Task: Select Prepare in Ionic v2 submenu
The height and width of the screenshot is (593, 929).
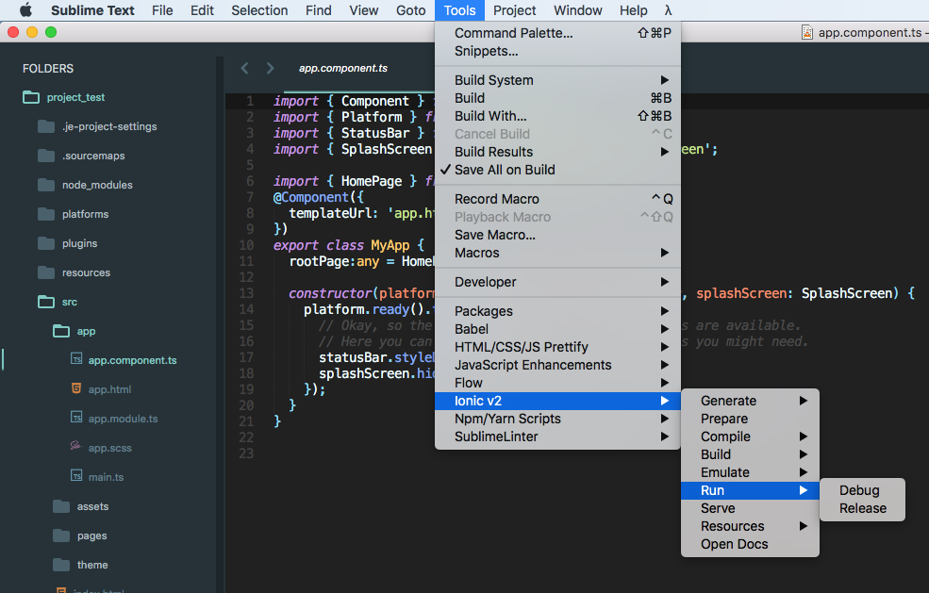Action: [750, 419]
